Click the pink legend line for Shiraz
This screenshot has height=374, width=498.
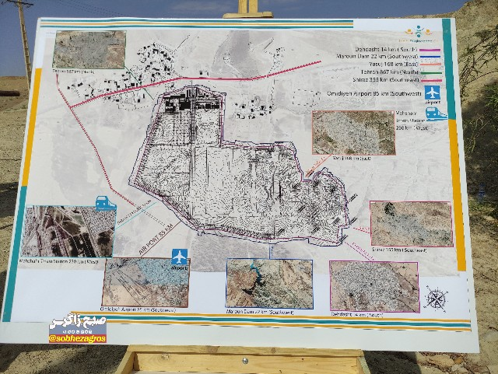point(431,81)
